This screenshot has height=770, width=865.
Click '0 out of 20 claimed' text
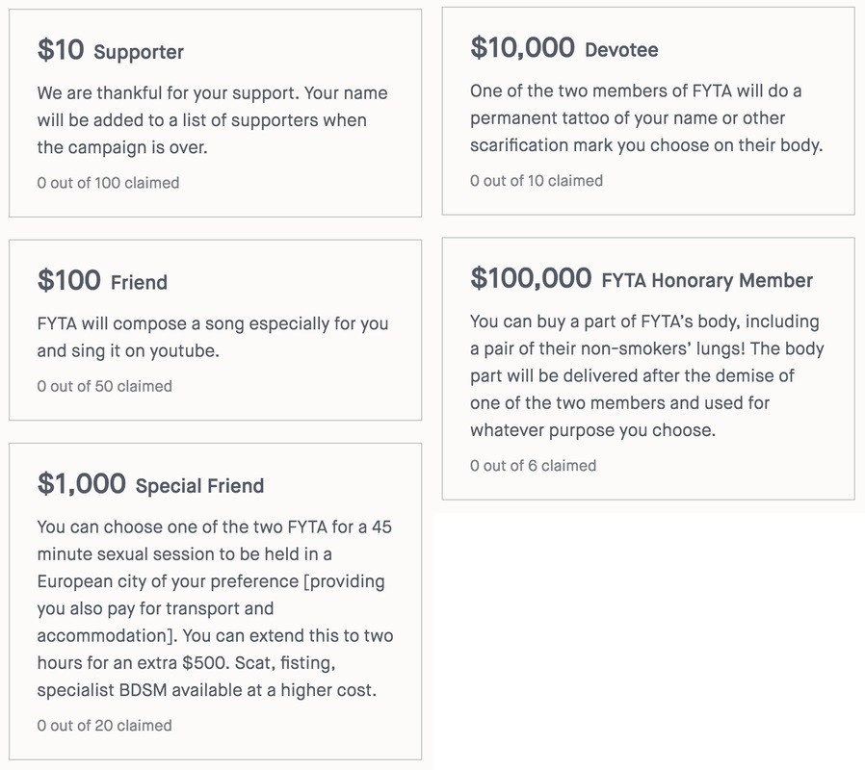click(104, 726)
